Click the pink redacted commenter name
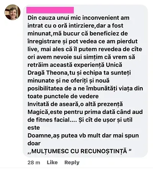This screenshot has height=169, width=153. pyautogui.click(x=50, y=10)
